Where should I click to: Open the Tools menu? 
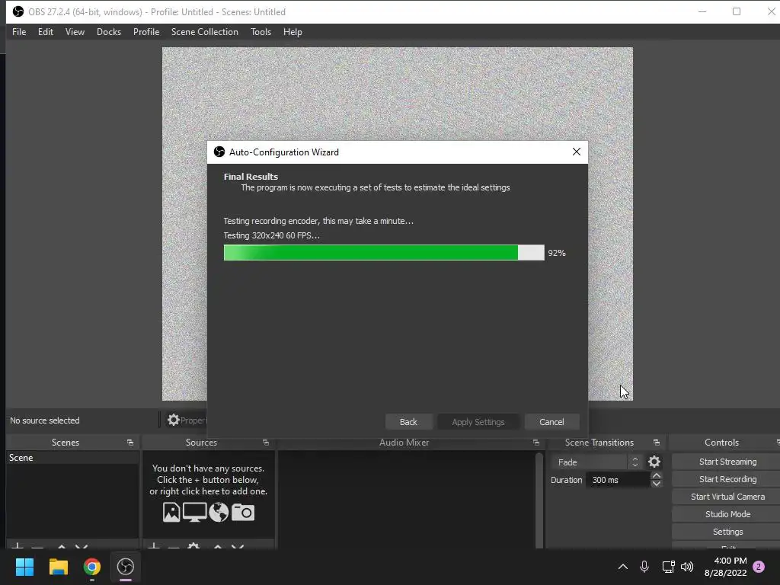(x=261, y=32)
